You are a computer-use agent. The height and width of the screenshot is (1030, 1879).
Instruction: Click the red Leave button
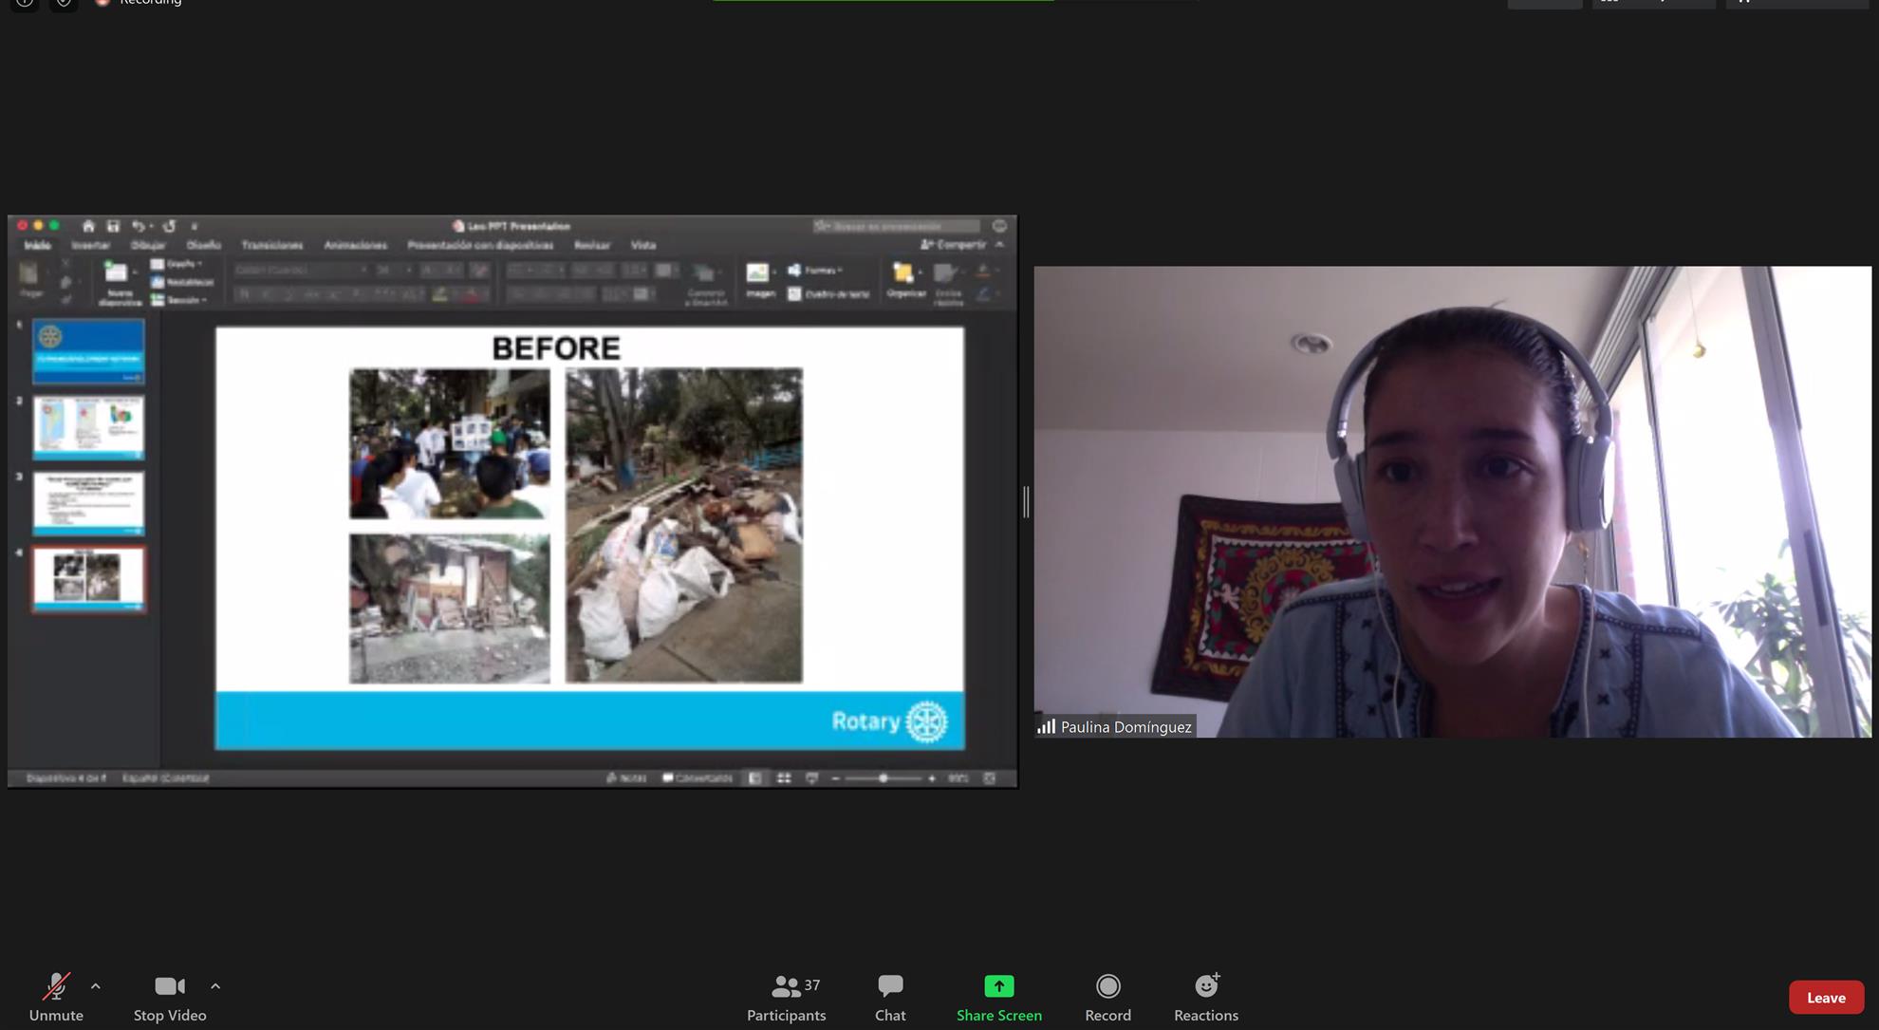coord(1825,997)
